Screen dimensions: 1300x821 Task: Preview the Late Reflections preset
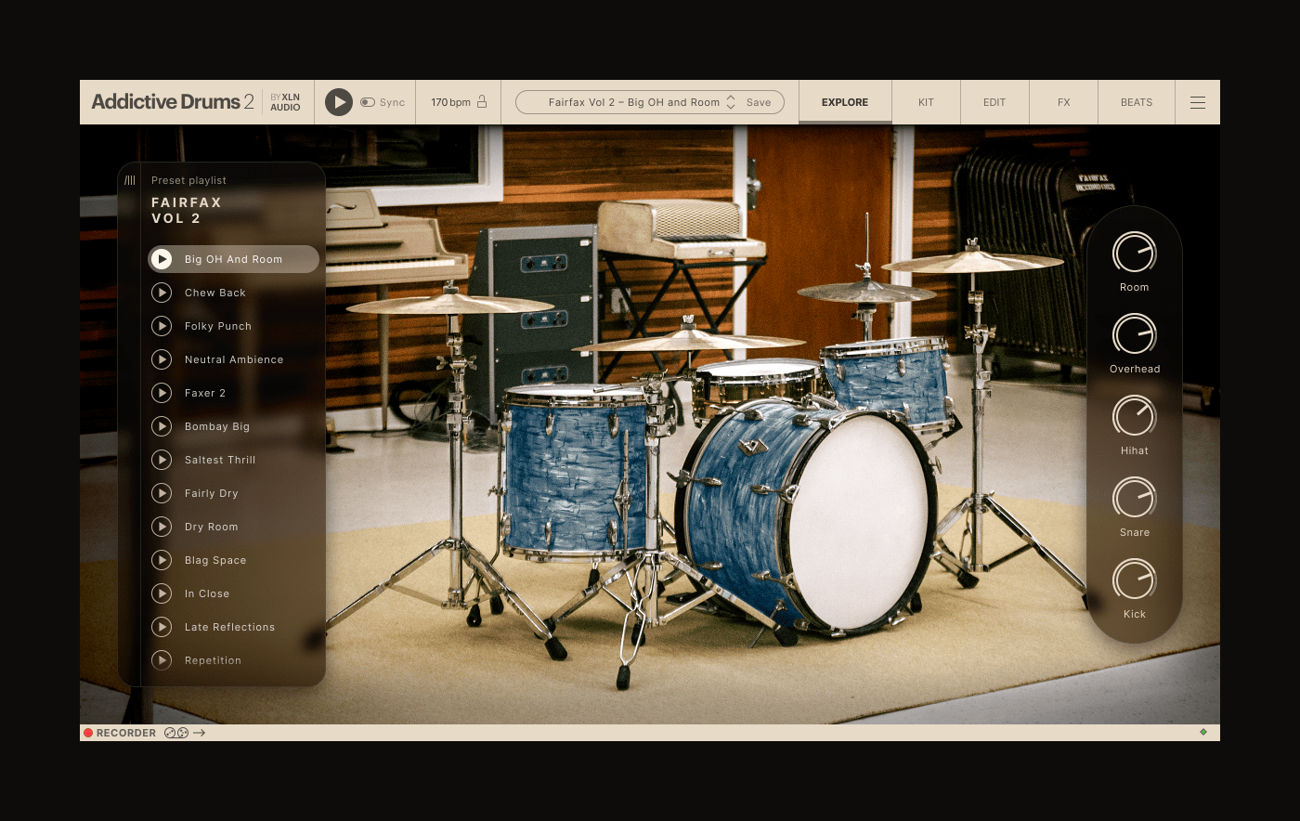coord(162,627)
